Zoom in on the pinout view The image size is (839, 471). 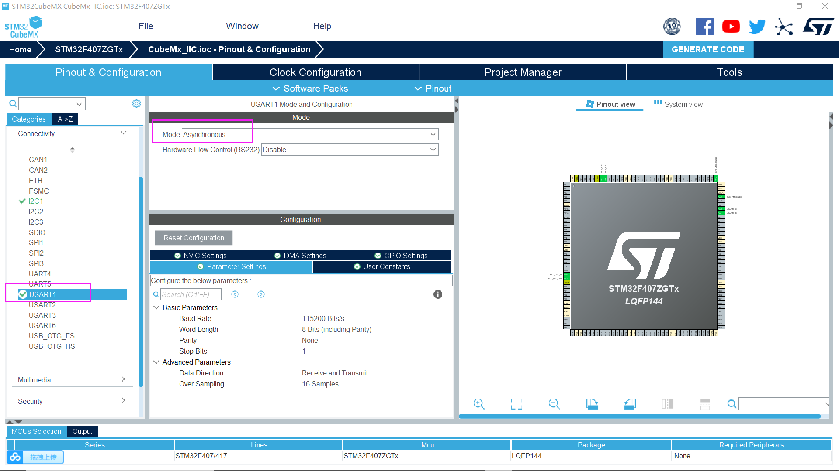point(479,404)
